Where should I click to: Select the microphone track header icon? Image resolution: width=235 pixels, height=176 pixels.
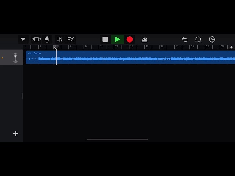tap(15, 58)
